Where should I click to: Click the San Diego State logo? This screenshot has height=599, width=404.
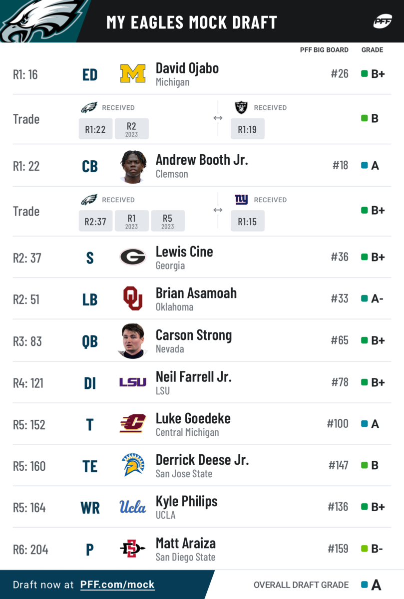133,549
